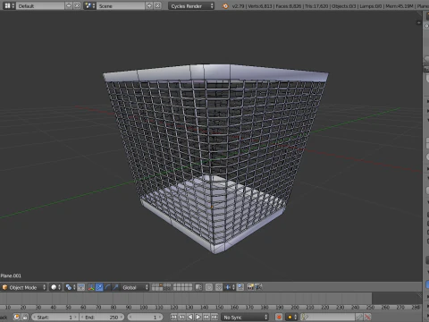Toggle snap during transform
The width and height of the screenshot is (429, 322).
pos(219,287)
